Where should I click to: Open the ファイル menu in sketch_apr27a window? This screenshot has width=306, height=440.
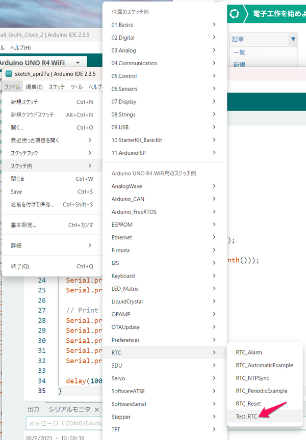(12, 87)
